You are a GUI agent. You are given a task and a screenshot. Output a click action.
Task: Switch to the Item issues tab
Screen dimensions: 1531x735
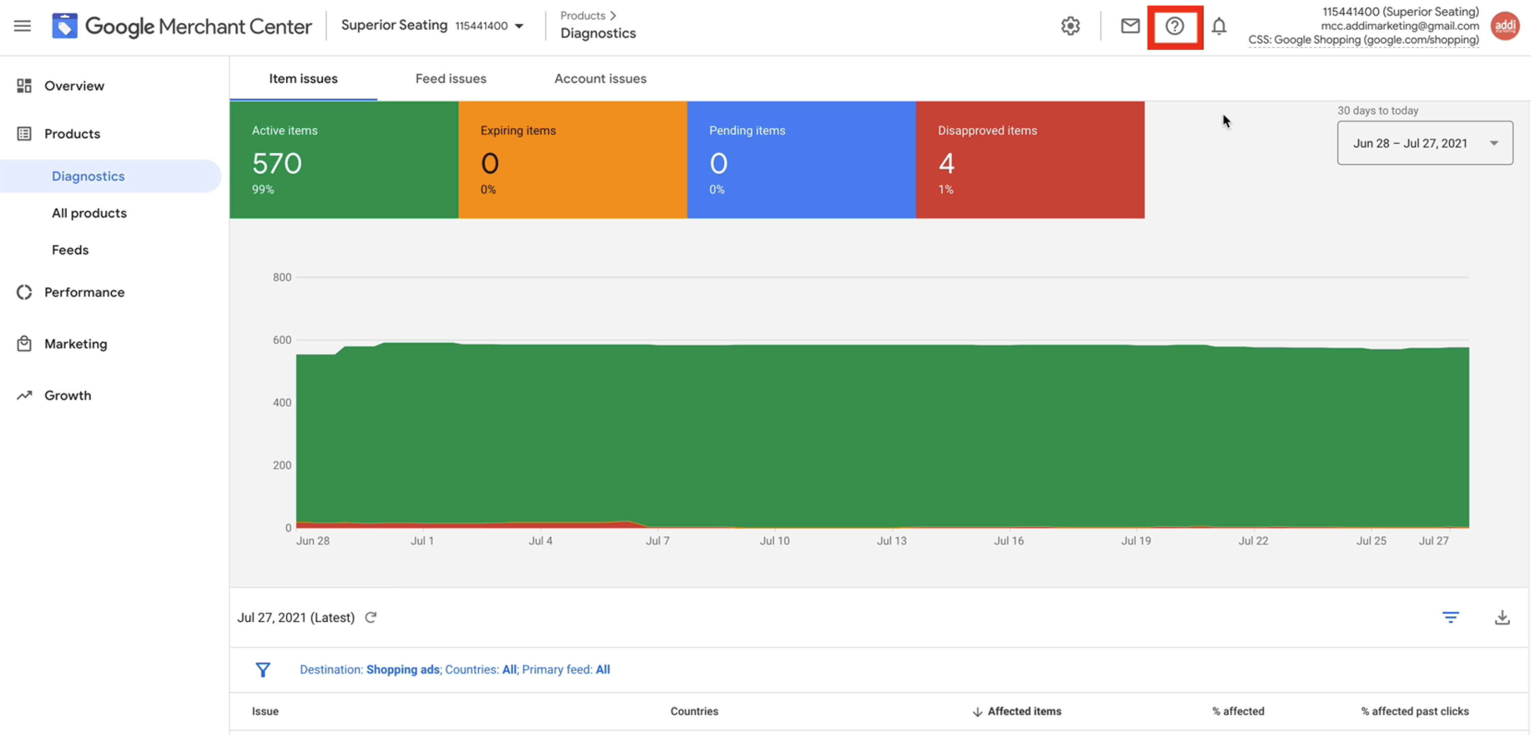click(303, 79)
